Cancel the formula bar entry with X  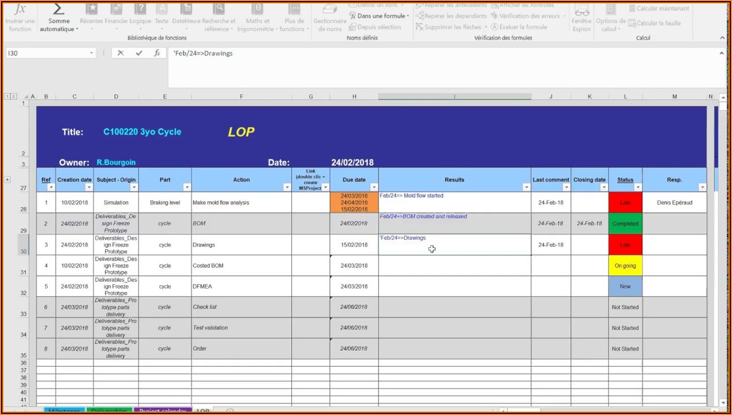tap(120, 53)
